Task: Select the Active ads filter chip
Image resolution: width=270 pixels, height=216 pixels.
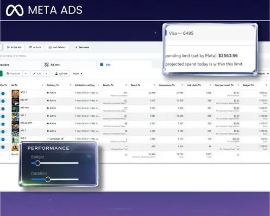Action: [14, 47]
